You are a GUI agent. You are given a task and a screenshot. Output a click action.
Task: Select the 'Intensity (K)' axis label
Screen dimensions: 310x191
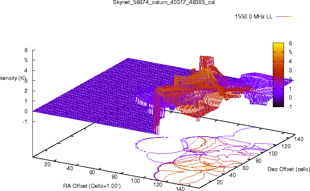point(13,78)
